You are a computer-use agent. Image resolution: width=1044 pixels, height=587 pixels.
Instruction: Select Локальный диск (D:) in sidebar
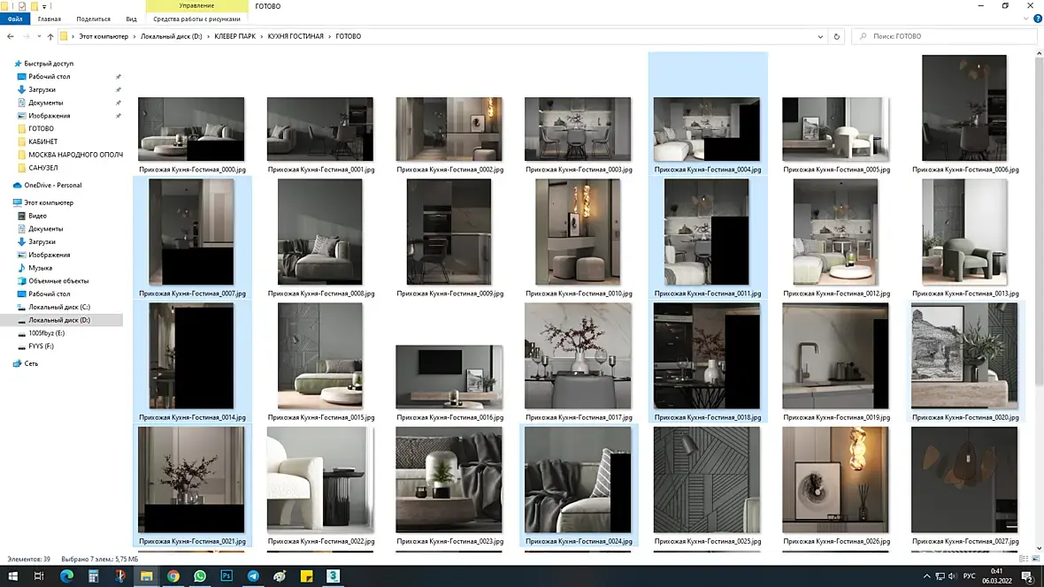(x=58, y=320)
